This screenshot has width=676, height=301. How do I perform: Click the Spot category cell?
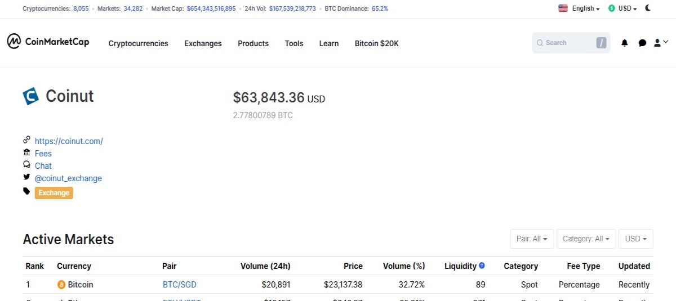click(x=530, y=285)
